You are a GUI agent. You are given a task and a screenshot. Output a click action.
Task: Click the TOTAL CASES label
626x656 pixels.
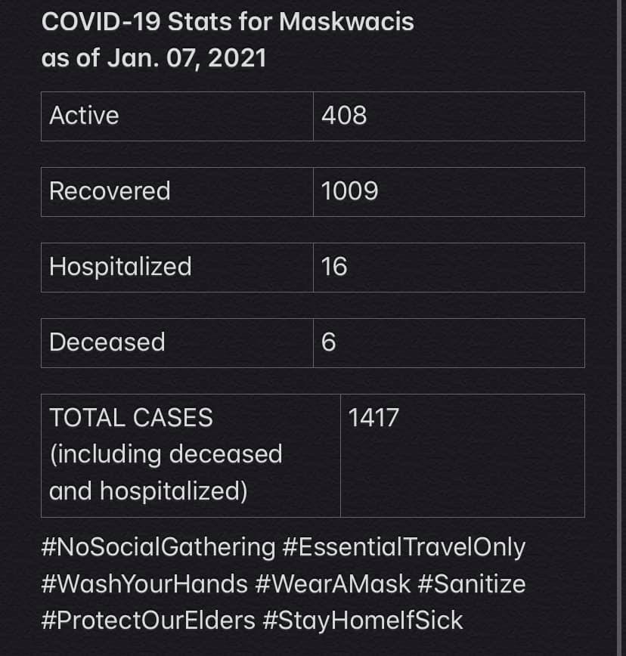131,418
